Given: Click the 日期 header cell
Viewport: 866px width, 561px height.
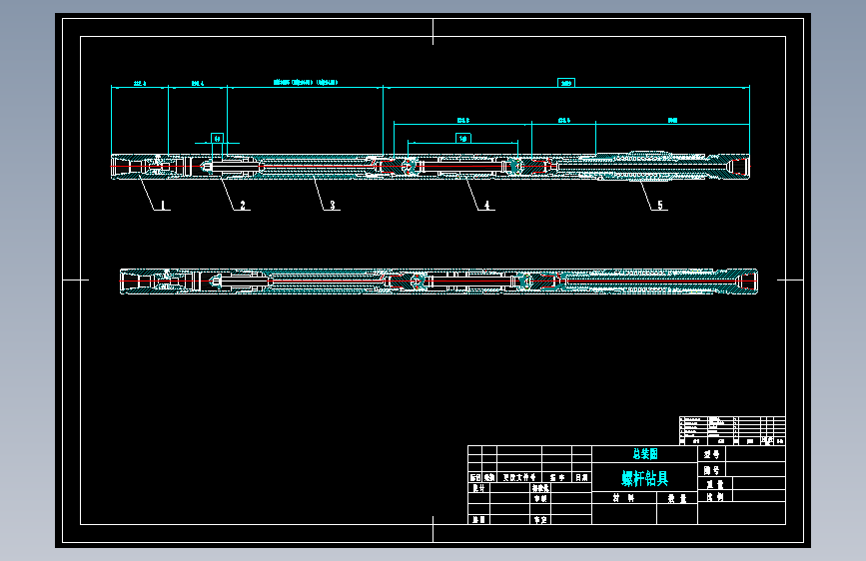Looking at the screenshot, I should (581, 477).
